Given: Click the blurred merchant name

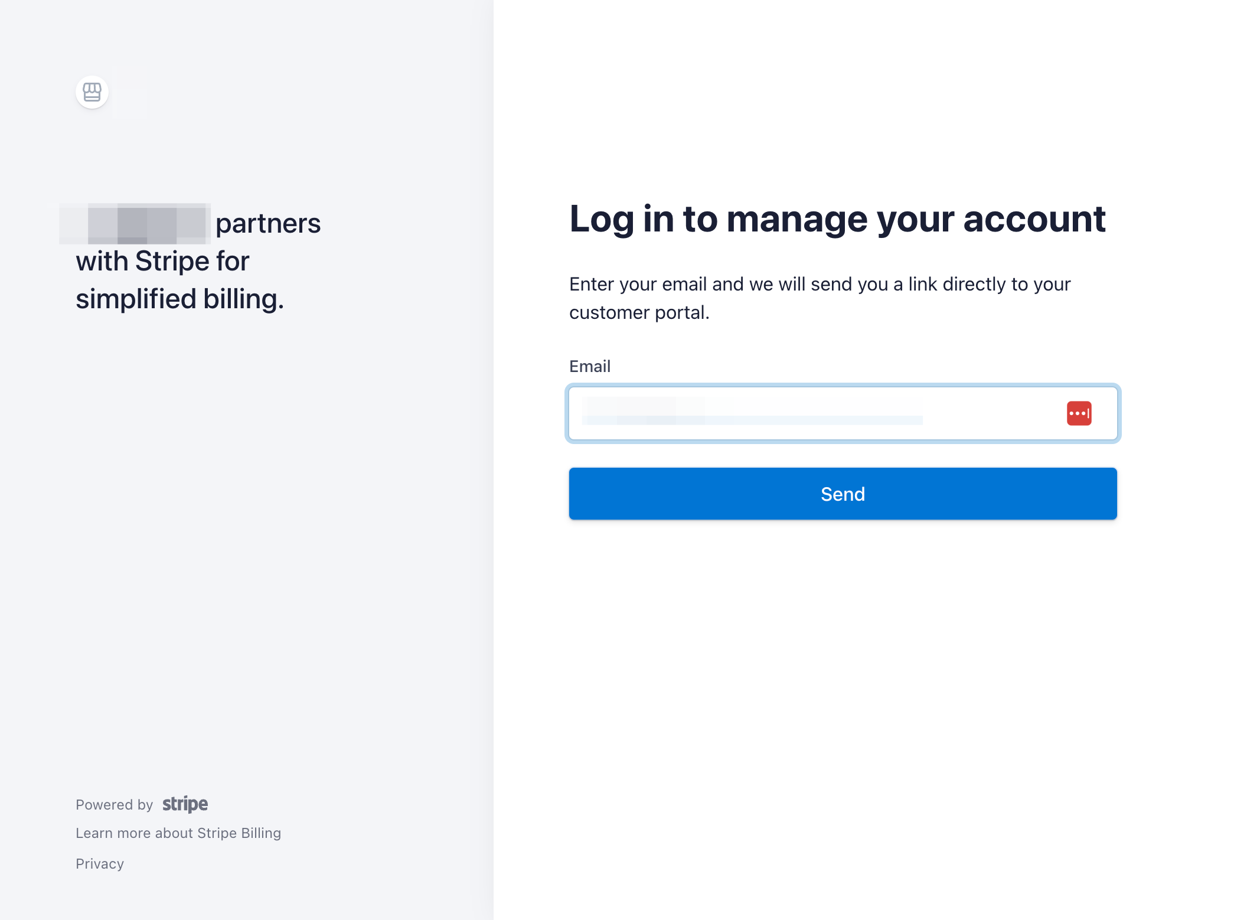Looking at the screenshot, I should (135, 224).
